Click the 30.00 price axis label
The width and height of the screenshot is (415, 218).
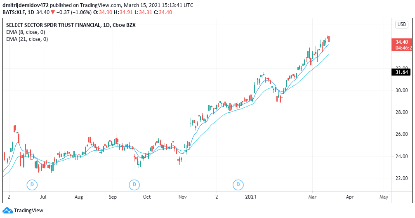(401, 90)
